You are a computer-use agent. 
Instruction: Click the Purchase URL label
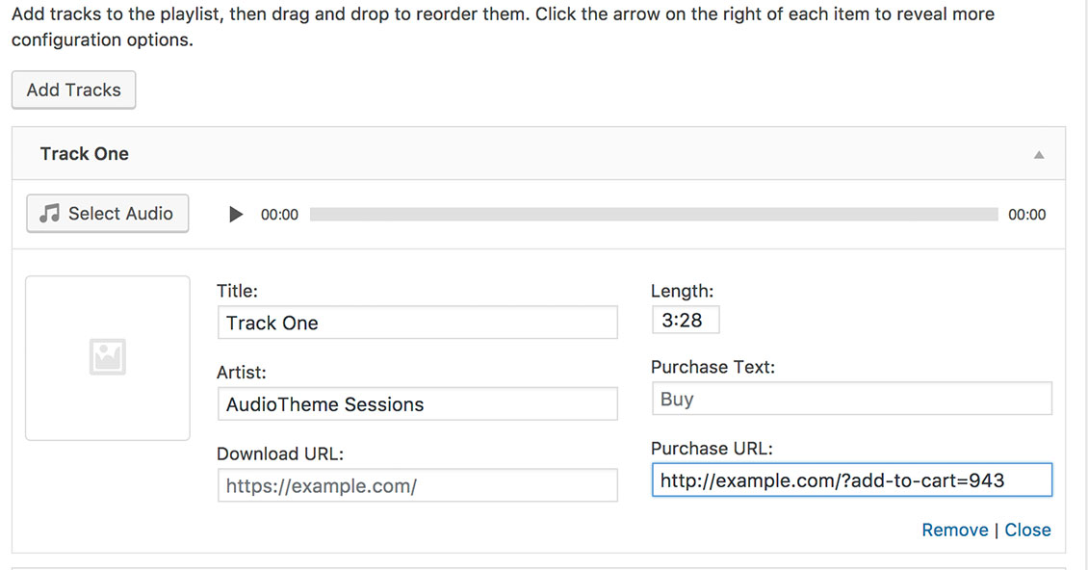point(712,449)
